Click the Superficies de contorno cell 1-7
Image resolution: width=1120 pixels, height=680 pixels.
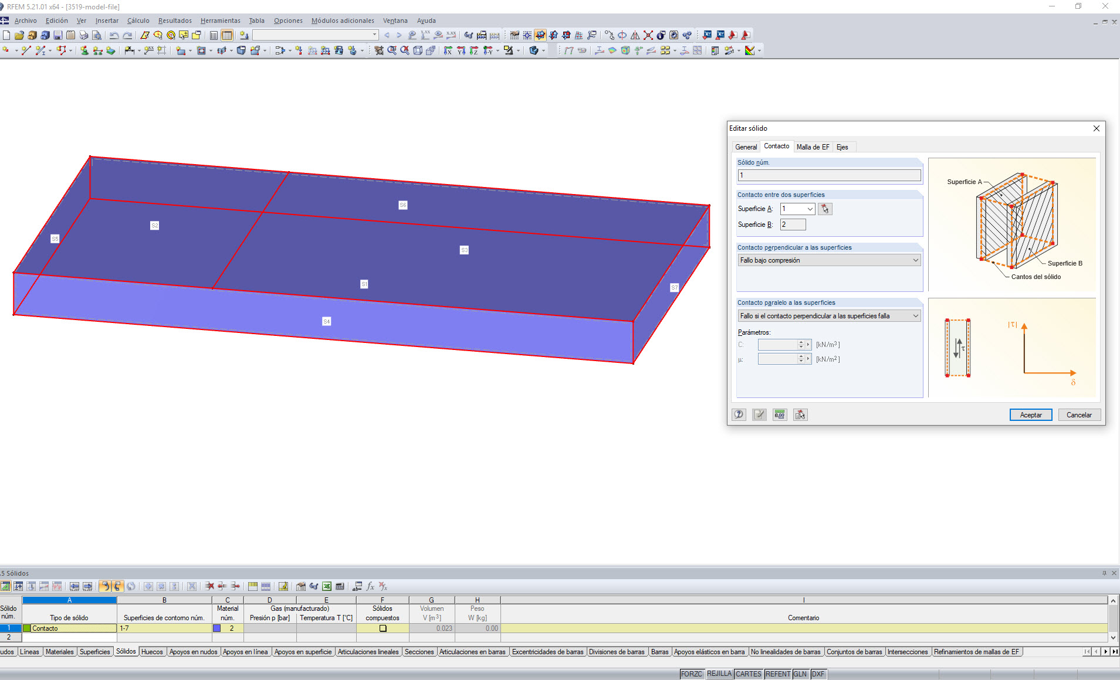(164, 628)
